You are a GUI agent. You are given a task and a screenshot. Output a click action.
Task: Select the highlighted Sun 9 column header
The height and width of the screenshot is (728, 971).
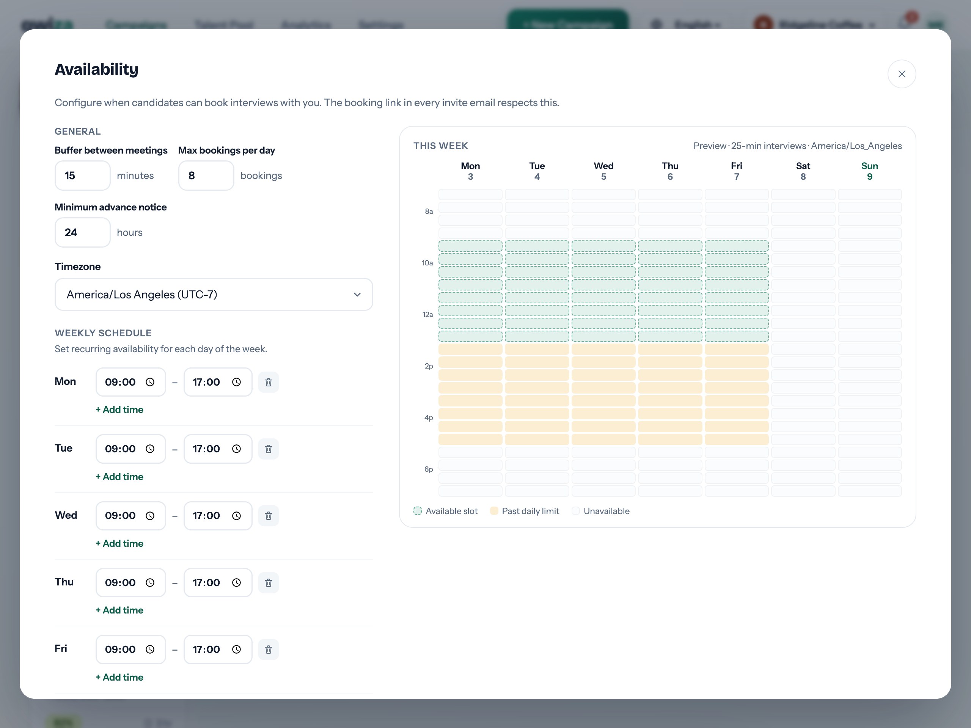(x=870, y=171)
